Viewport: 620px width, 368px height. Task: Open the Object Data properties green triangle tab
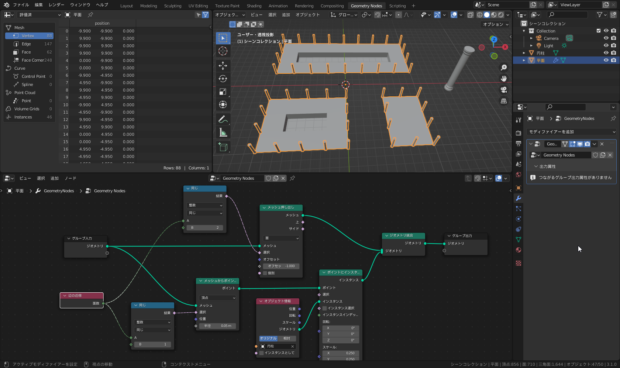tap(519, 240)
